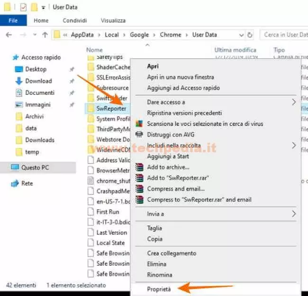Screen dimensions: 308x296
Task: Click the Distruggi con AVG shredder icon
Action: click(139, 134)
